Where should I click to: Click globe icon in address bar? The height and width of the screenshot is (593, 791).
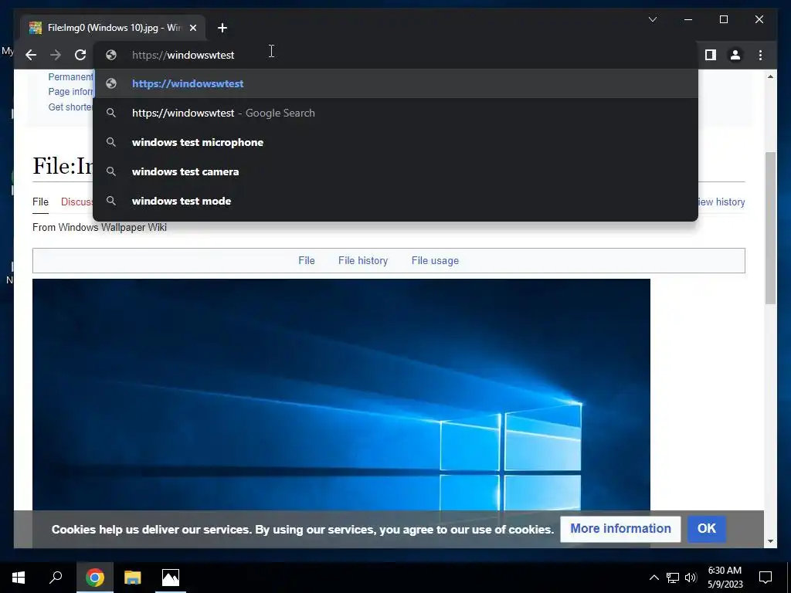[x=111, y=55]
